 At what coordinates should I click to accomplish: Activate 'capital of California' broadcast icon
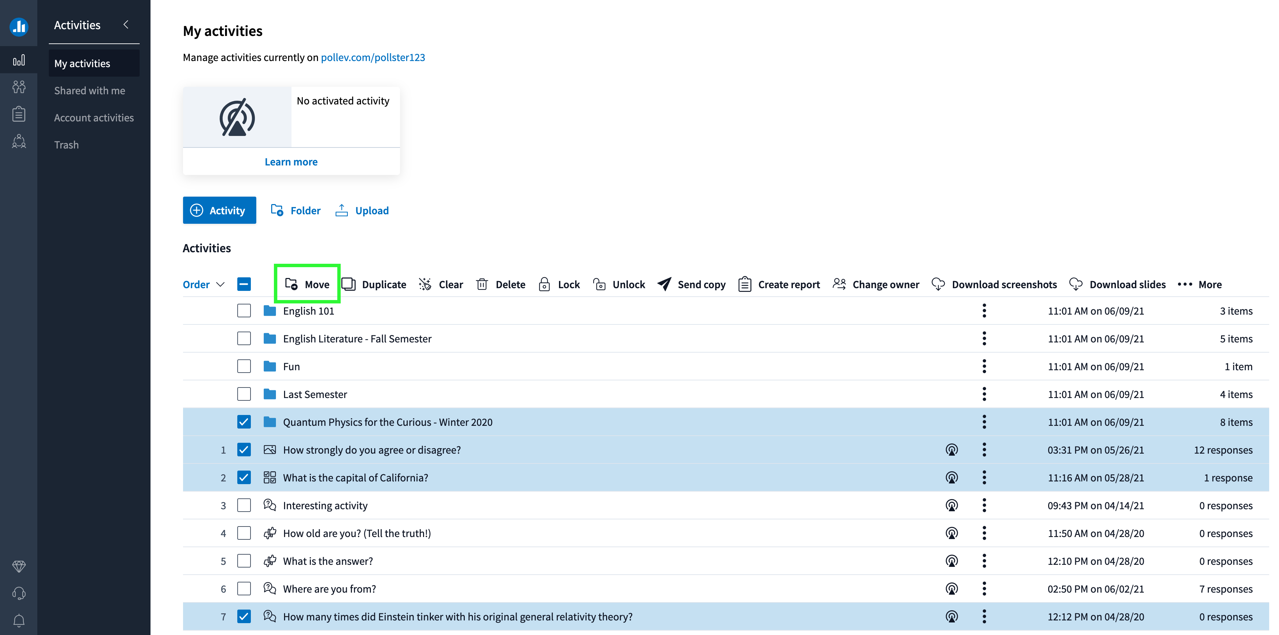click(951, 478)
